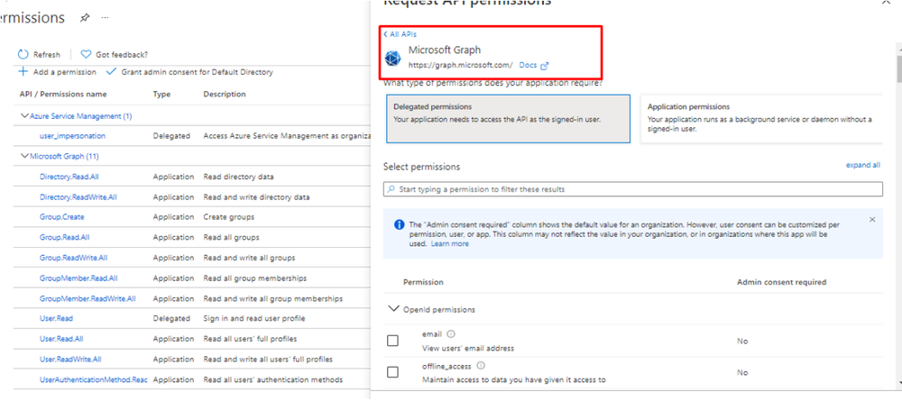Click the Got feedback heart icon

point(86,55)
